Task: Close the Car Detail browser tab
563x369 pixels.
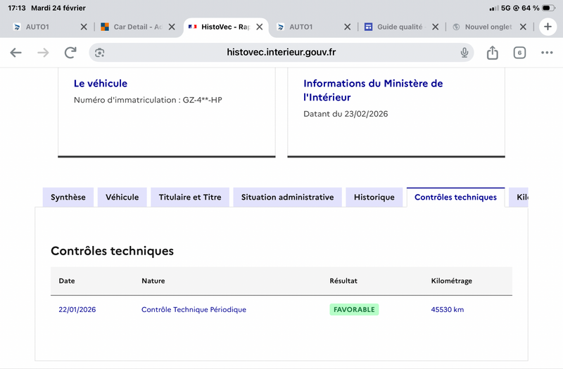Action: [x=171, y=27]
